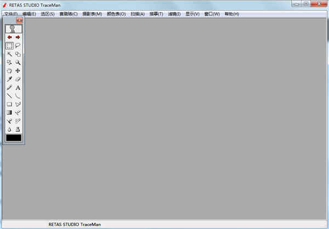Select the text tool marked A
The height and width of the screenshot is (229, 329).
click(x=18, y=88)
